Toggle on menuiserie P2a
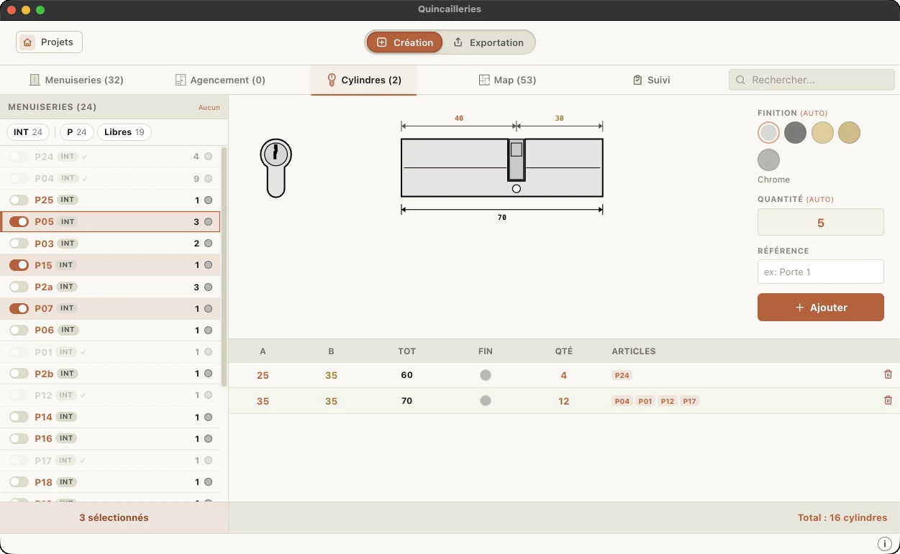Screen dimensions: 900x554 click(x=19, y=287)
